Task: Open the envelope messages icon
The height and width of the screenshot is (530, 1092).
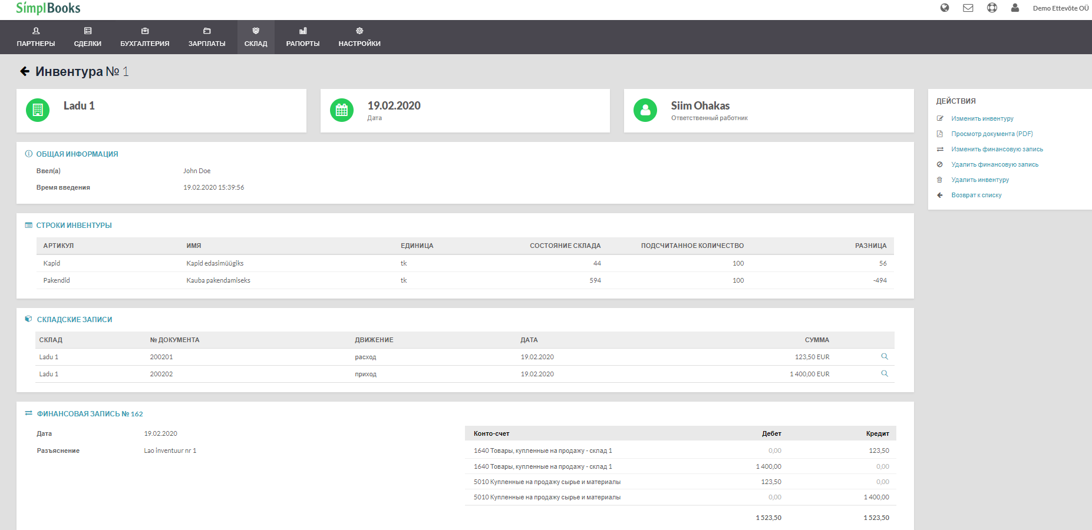Action: click(x=968, y=8)
